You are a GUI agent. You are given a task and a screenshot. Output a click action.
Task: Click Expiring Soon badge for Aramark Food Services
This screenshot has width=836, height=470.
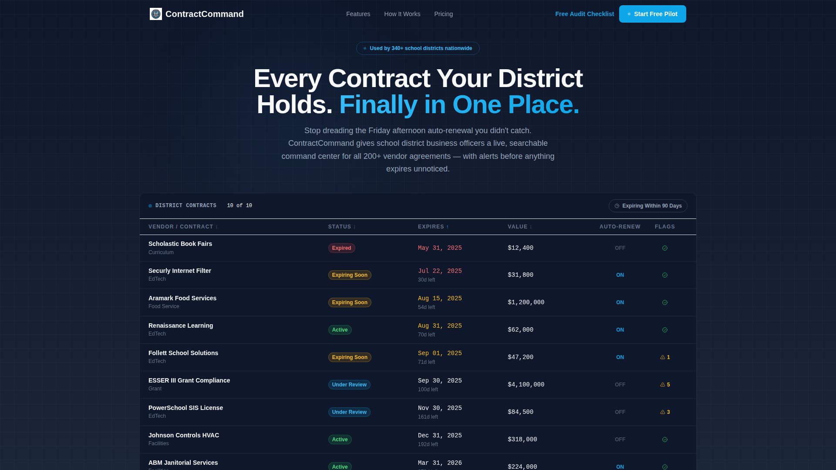click(350, 302)
